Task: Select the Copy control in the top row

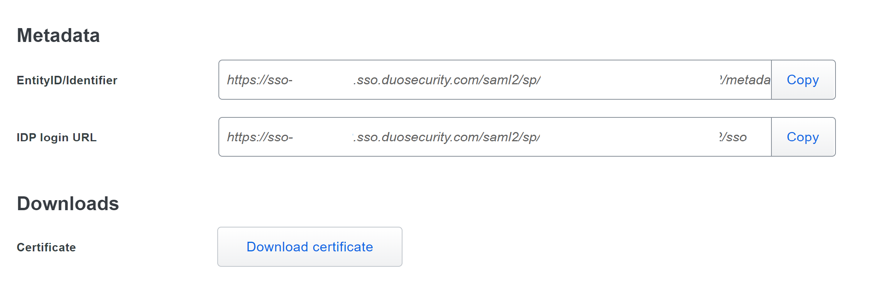Action: 802,80
